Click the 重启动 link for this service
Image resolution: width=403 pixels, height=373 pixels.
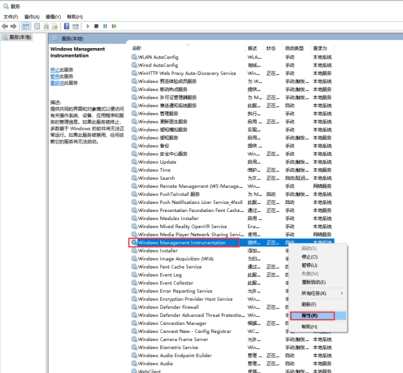pyautogui.click(x=57, y=83)
